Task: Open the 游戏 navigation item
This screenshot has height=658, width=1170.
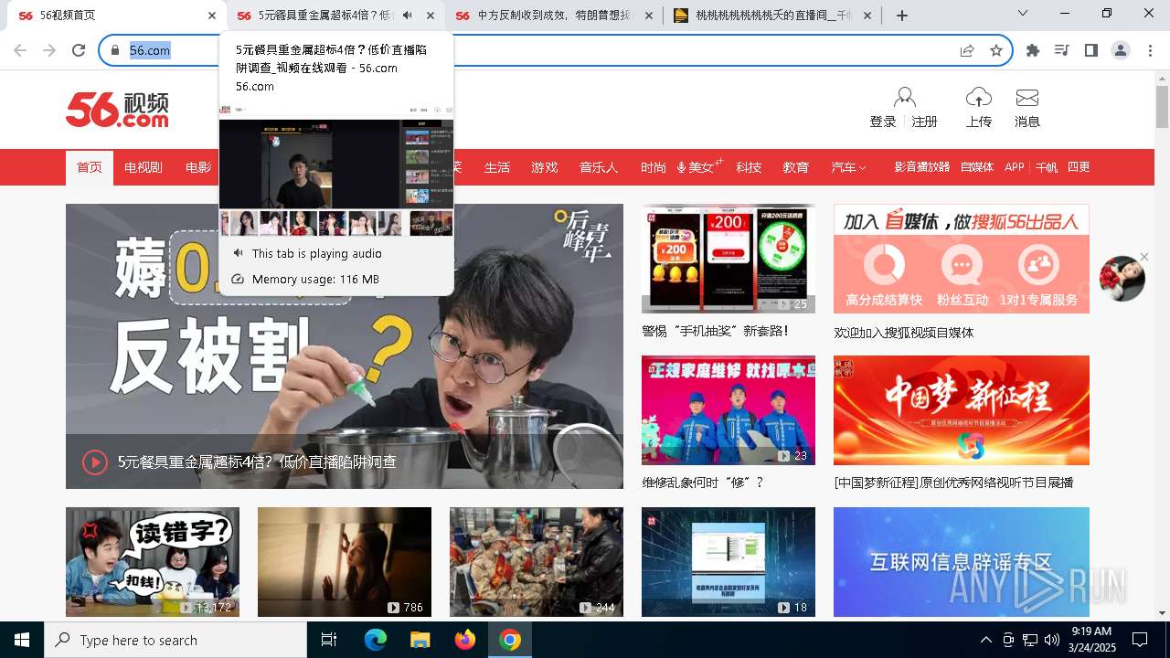Action: [x=545, y=167]
